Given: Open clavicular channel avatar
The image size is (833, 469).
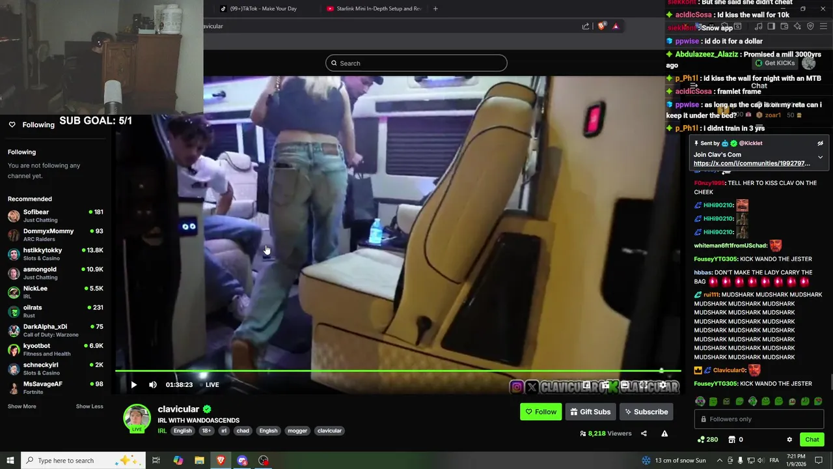Looking at the screenshot, I should click(137, 418).
